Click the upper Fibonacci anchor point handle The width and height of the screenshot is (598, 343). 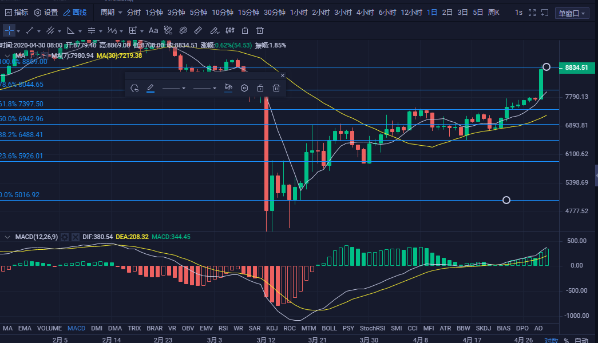(x=546, y=67)
